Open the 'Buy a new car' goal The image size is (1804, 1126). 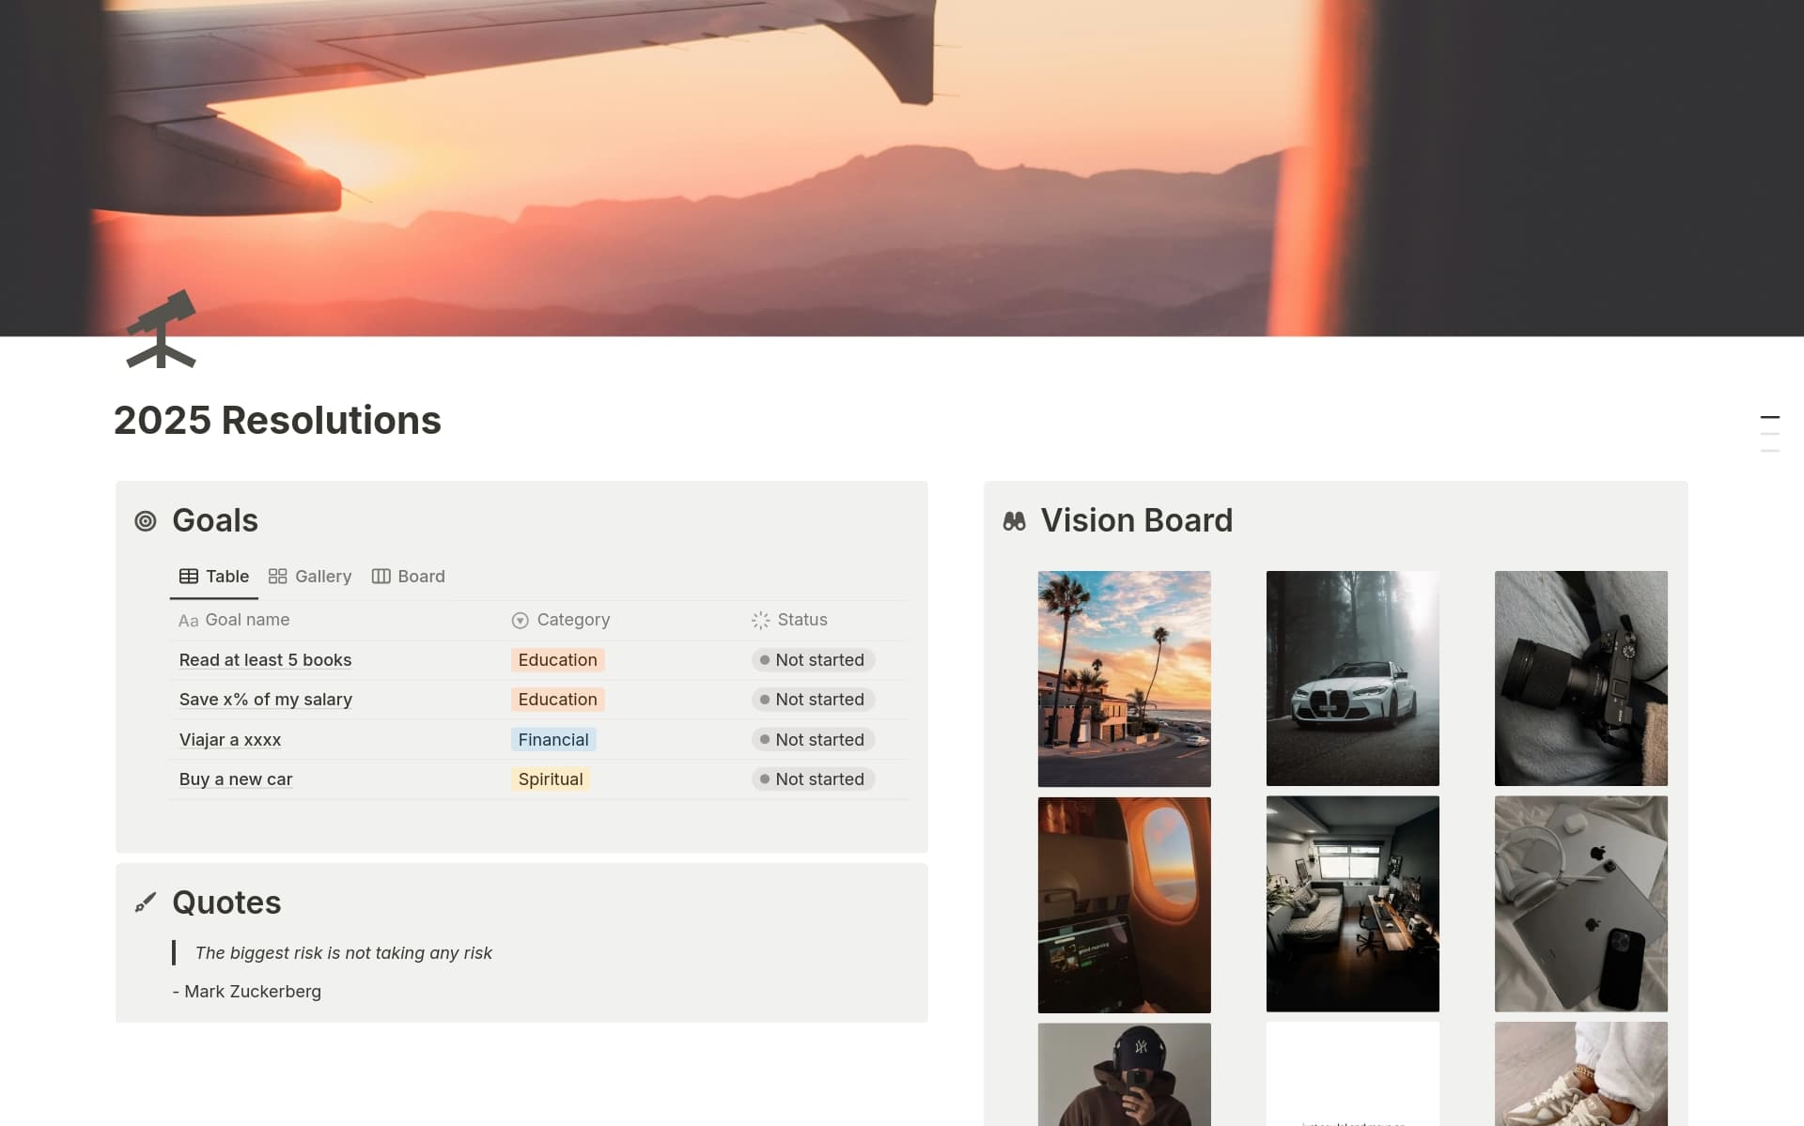coord(236,779)
